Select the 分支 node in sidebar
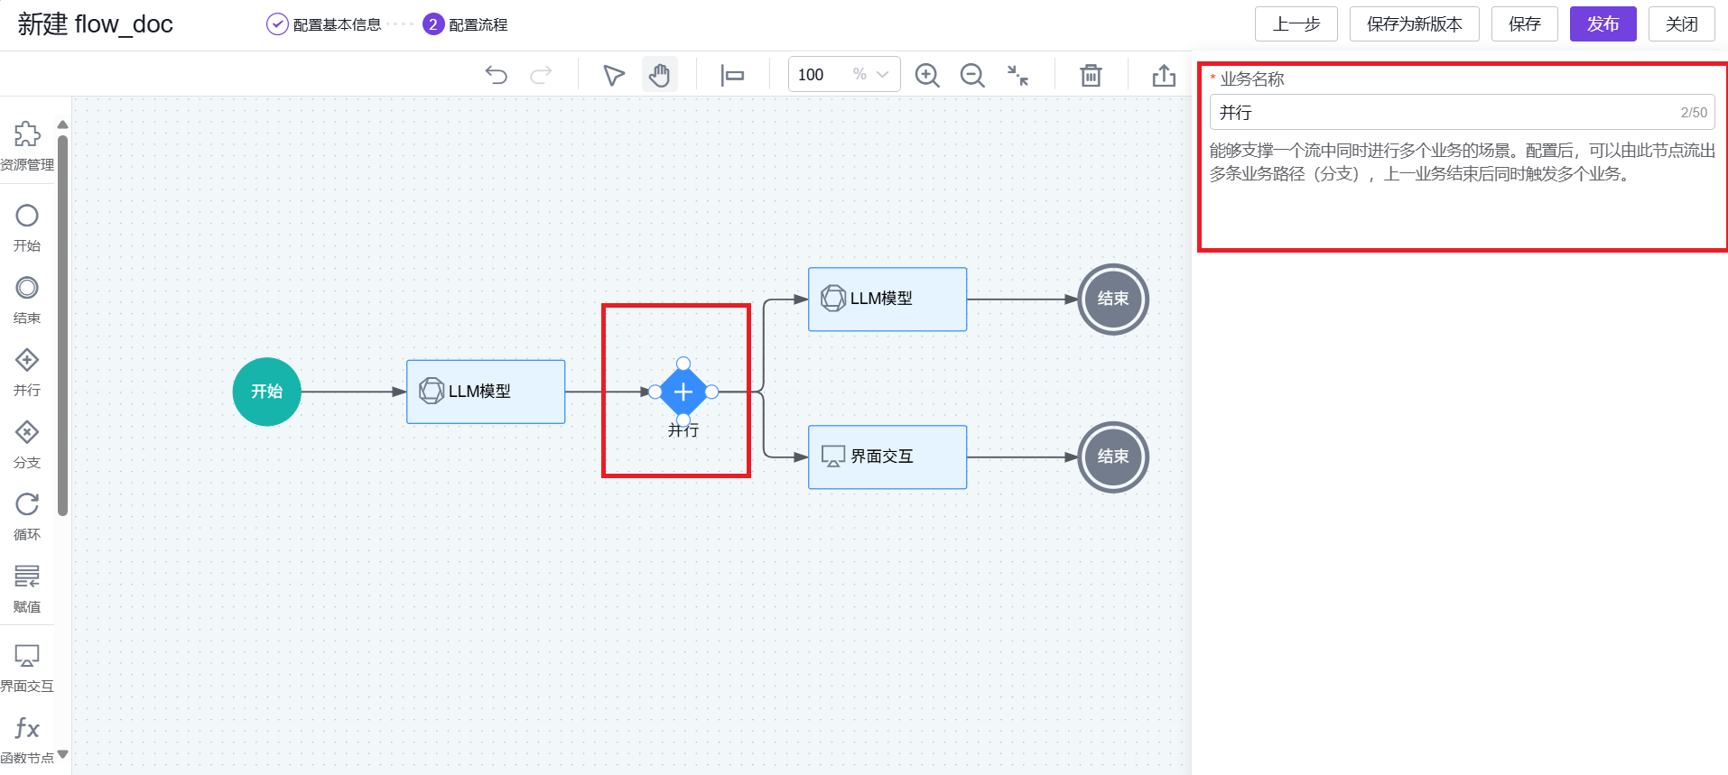This screenshot has height=775, width=1728. click(x=27, y=444)
